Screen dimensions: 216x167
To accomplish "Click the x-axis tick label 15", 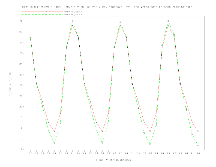I will click(x=60, y=153).
